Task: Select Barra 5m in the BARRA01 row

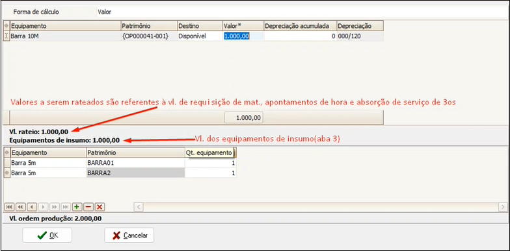Action: [48, 163]
